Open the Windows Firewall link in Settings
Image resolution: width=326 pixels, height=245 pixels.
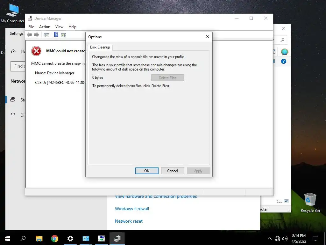[132, 209]
